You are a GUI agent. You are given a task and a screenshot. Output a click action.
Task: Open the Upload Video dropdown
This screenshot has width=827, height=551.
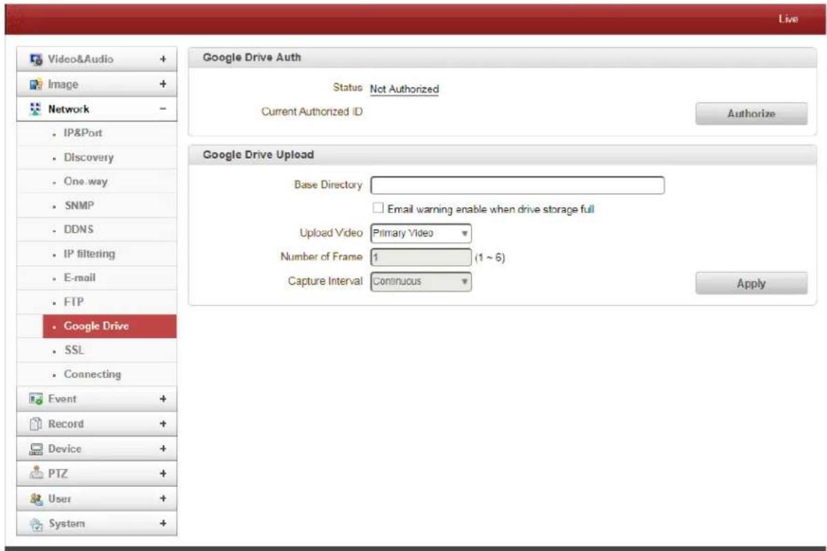421,233
